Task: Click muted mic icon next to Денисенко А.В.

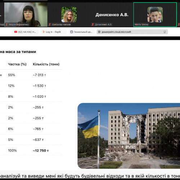Action: 93,24
